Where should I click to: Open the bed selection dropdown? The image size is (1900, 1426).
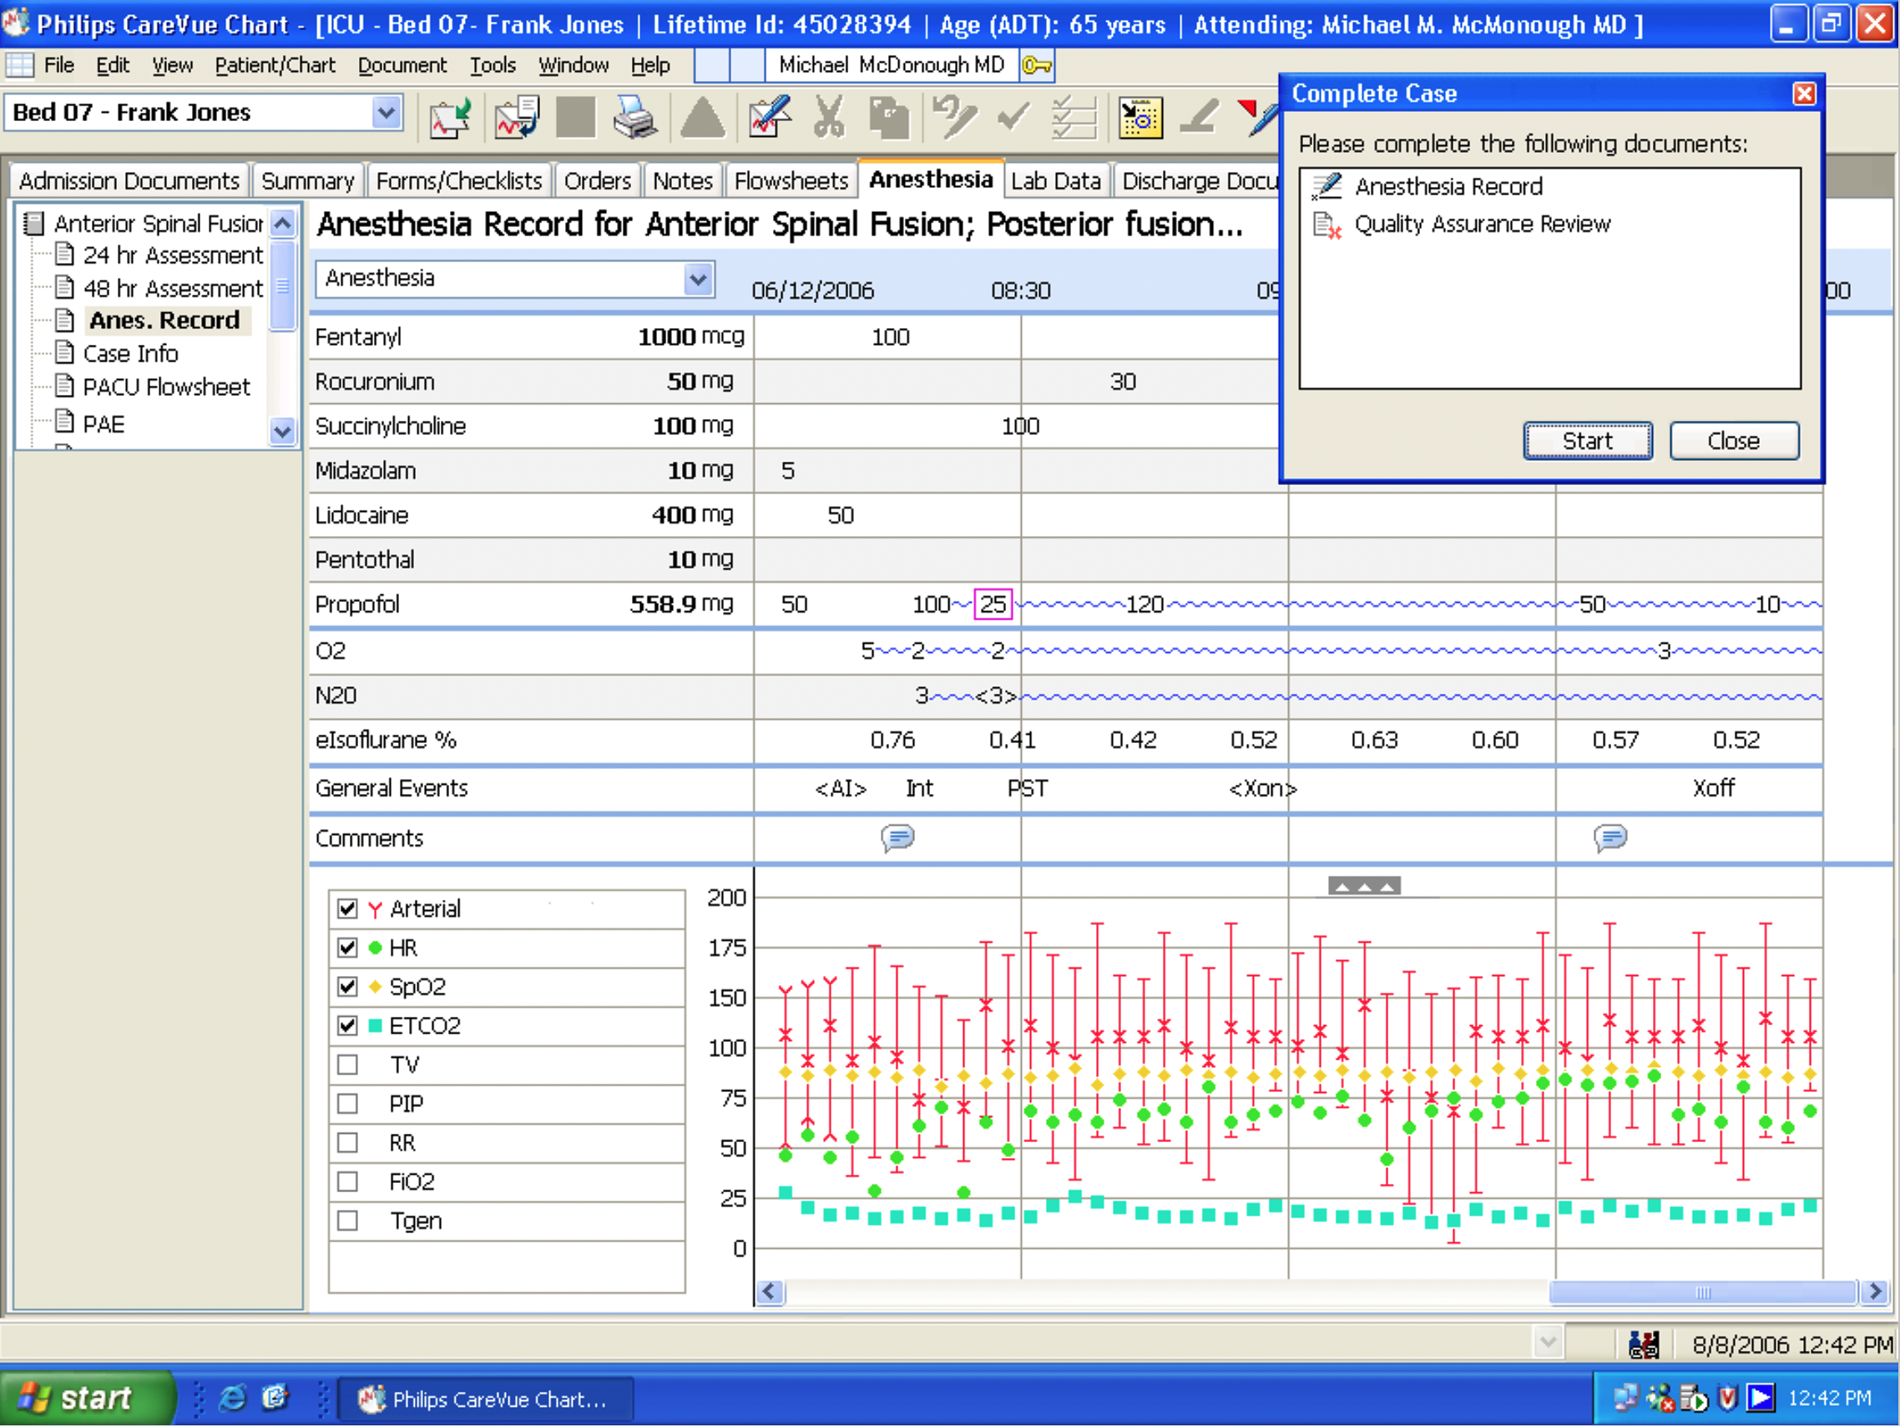click(387, 113)
